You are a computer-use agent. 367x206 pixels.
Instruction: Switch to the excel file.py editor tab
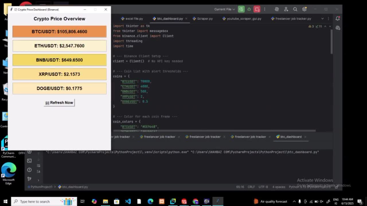(x=132, y=19)
